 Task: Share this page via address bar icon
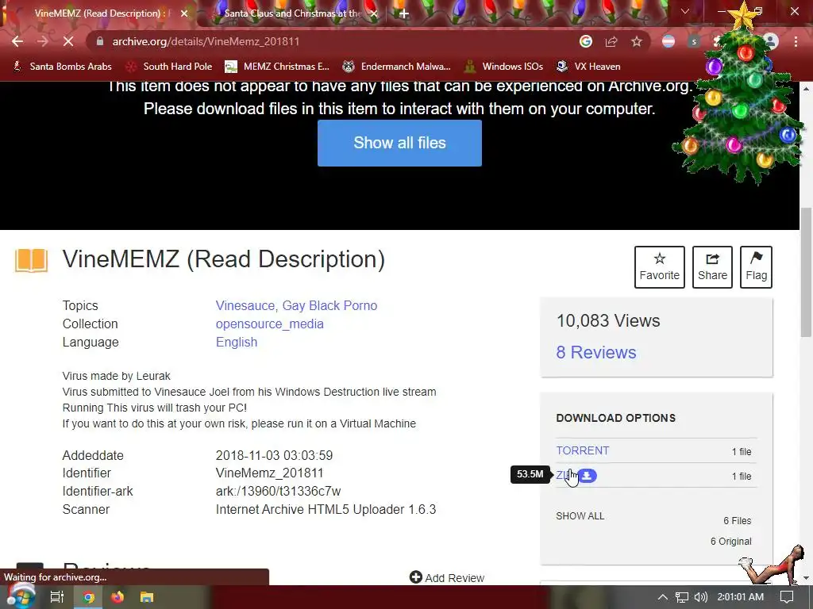[611, 41]
